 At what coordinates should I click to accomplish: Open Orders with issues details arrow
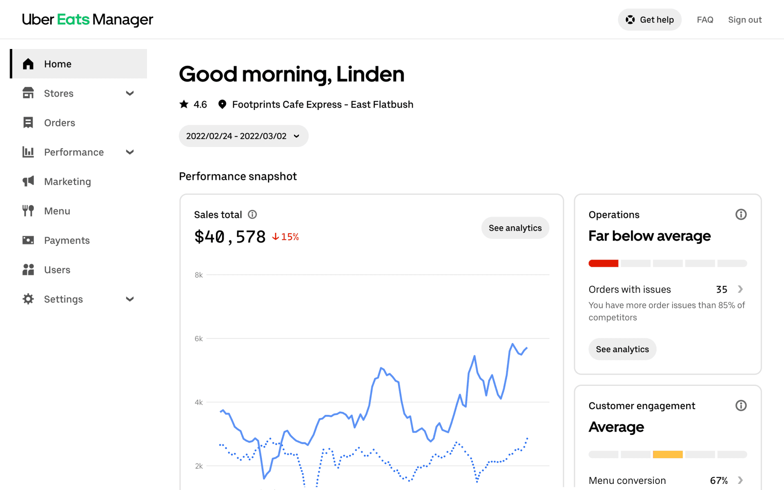pos(740,289)
